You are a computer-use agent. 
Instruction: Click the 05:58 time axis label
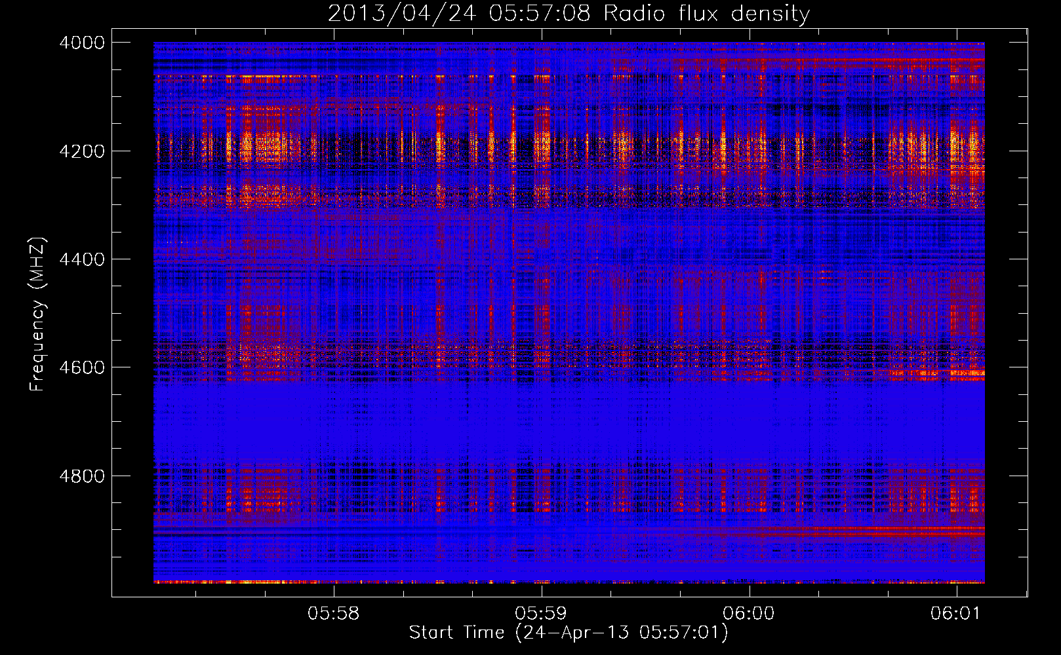(334, 613)
